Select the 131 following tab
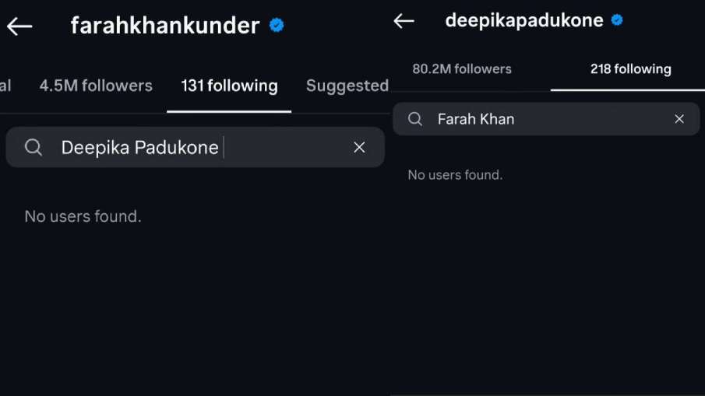This screenshot has width=705, height=396. coord(229,86)
